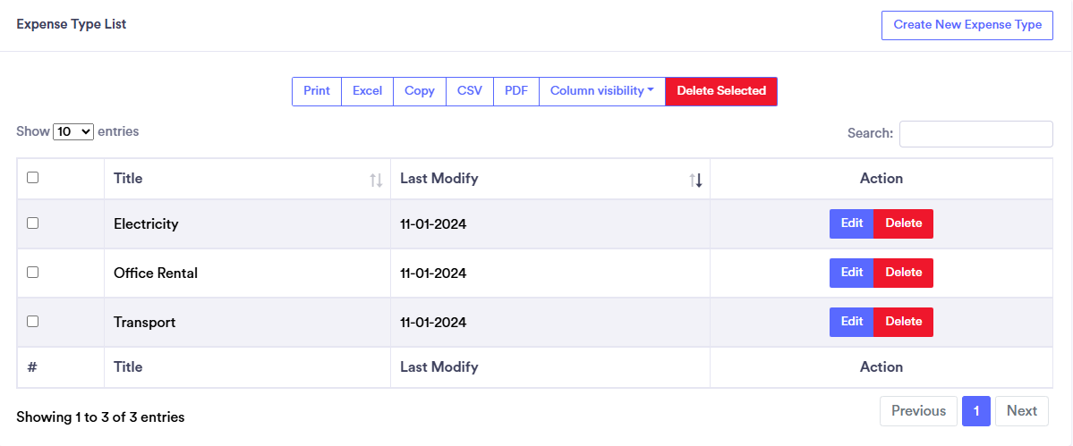
Task: Delete the Transport expense type
Action: click(x=903, y=322)
